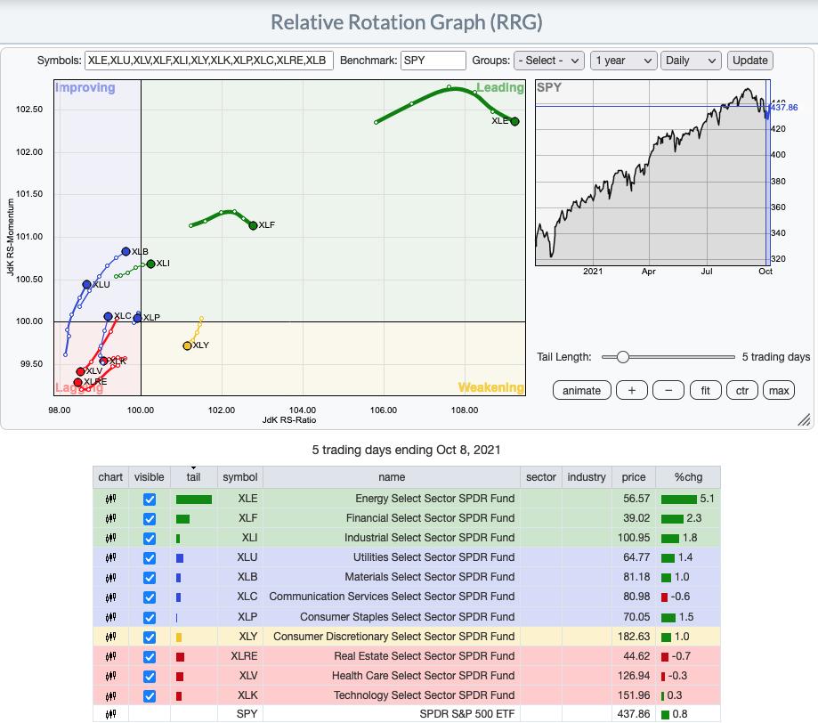Open the chart icon for SPY row
818x723 pixels.
tap(110, 714)
